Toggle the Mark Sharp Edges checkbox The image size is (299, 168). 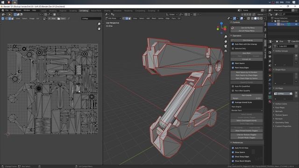[233, 68]
